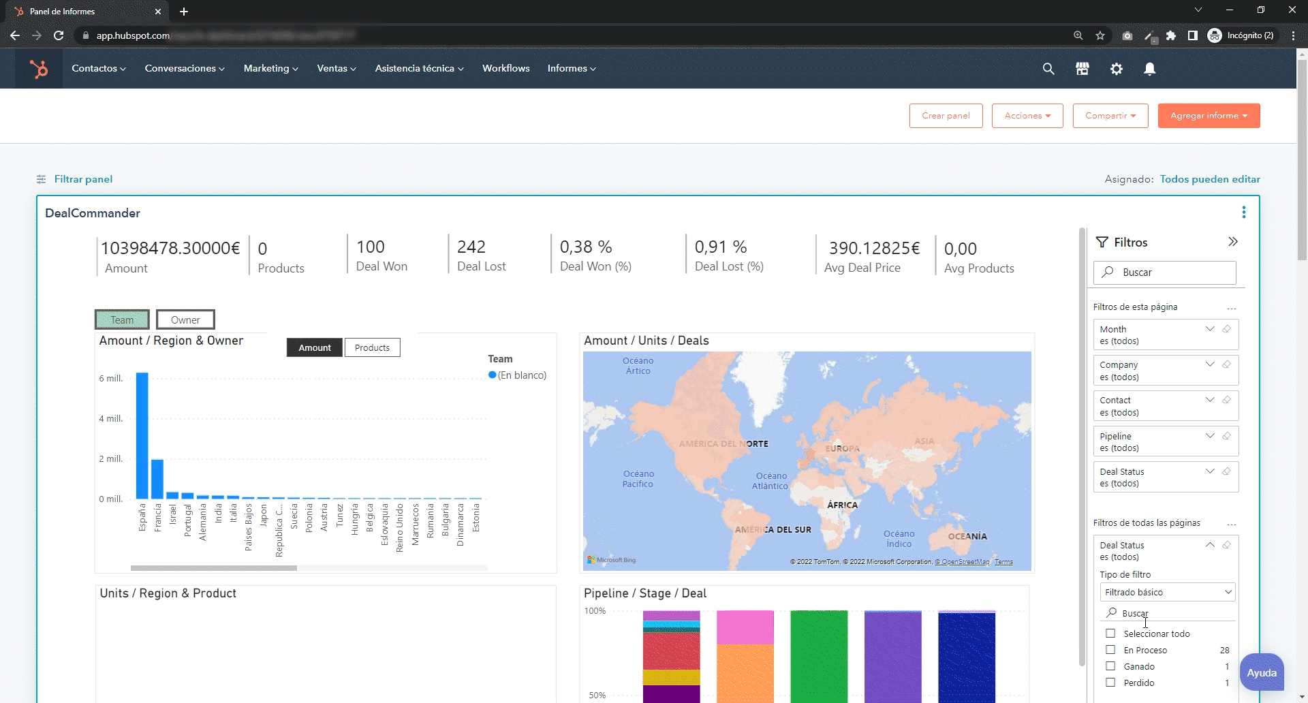
Task: Clear the Contact filter with eraser icon
Action: [x=1226, y=400]
